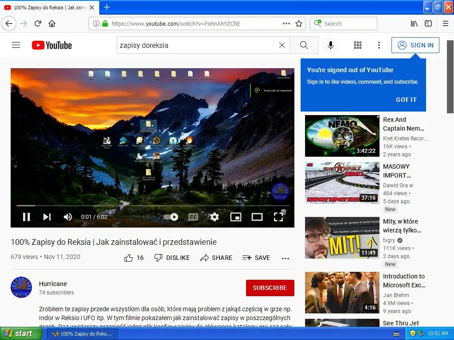Click the channel watermark in video
454x340 pixels.
pyautogui.click(x=280, y=191)
